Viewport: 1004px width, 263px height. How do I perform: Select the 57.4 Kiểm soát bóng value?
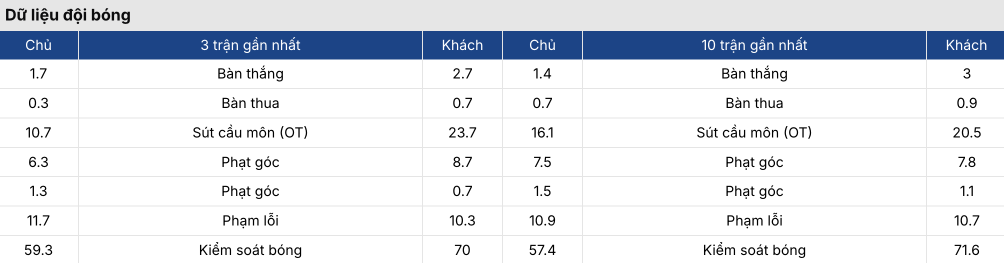[x=542, y=250]
